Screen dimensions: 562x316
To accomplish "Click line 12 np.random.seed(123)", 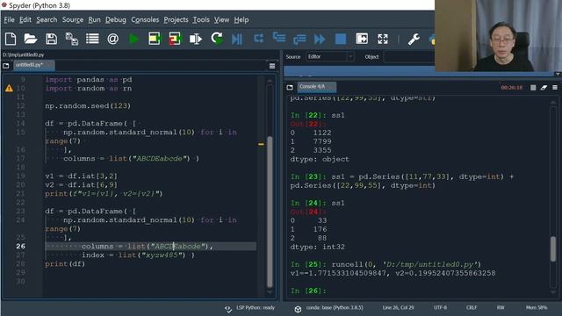I will [x=88, y=106].
